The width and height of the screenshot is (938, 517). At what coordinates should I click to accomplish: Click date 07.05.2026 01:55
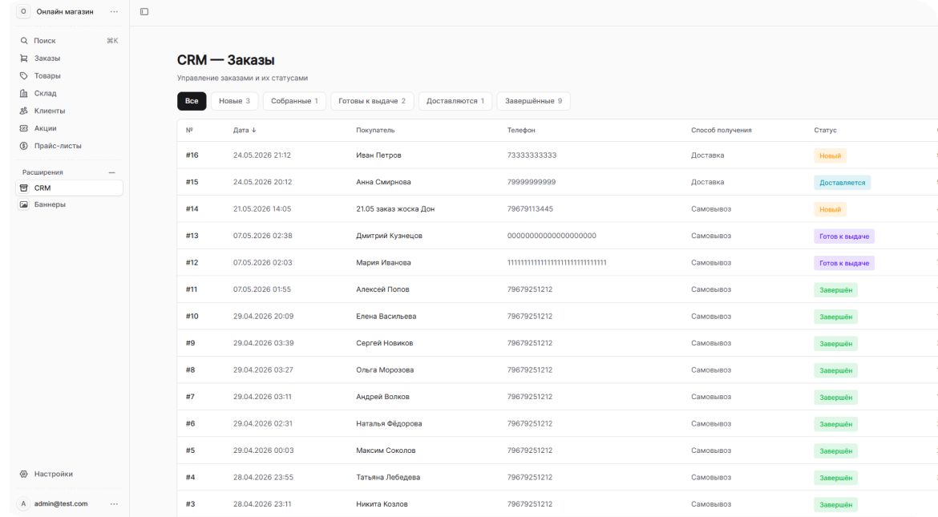tap(262, 289)
